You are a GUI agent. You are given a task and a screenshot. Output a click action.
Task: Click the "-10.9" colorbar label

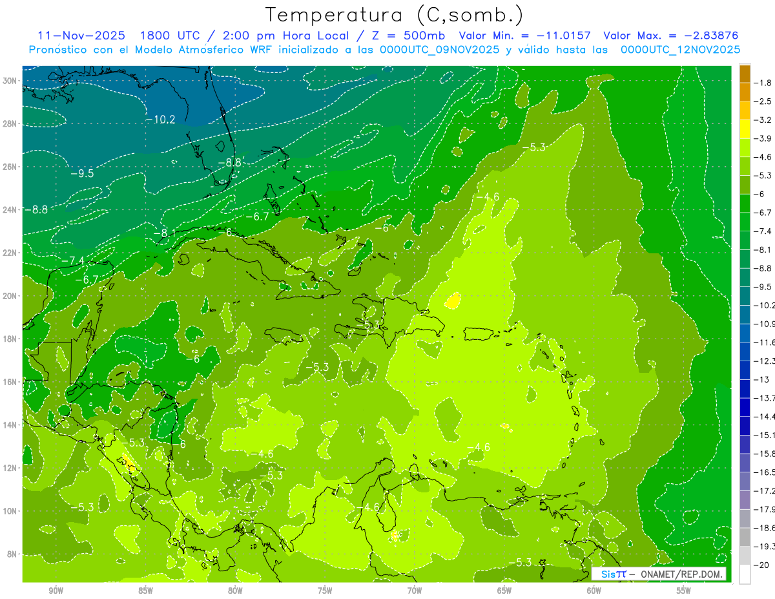(x=765, y=324)
